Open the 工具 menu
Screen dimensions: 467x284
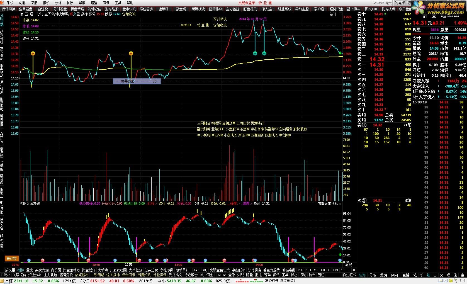tap(118, 3)
